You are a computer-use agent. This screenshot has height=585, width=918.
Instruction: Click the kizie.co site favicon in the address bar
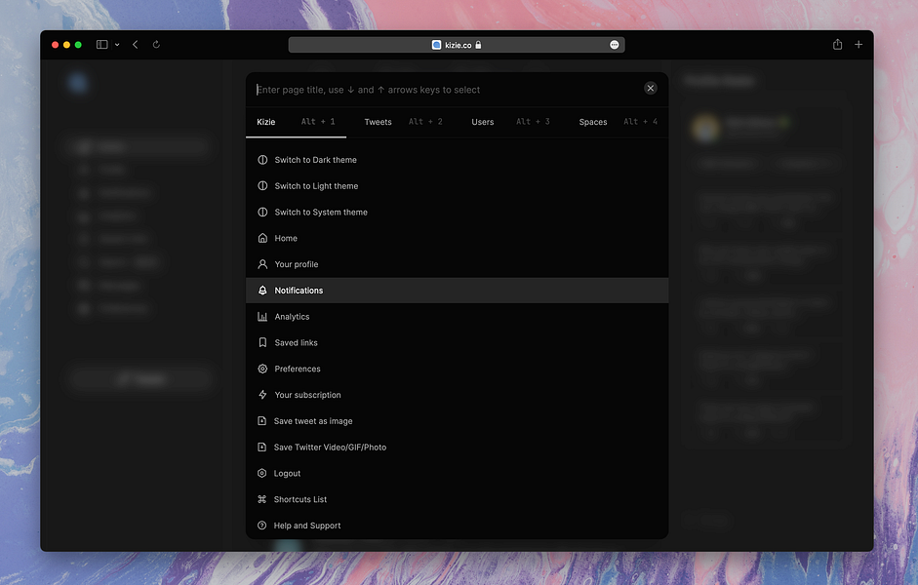437,45
